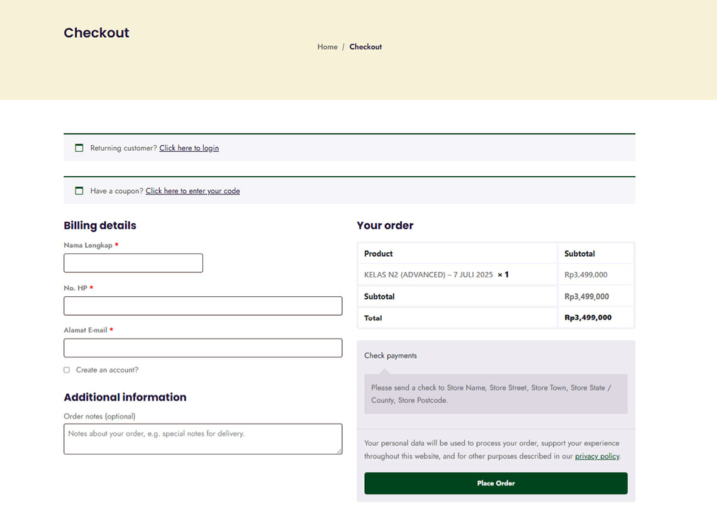717x507 pixels.
Task: Click the Checkout page title
Action: (x=96, y=33)
